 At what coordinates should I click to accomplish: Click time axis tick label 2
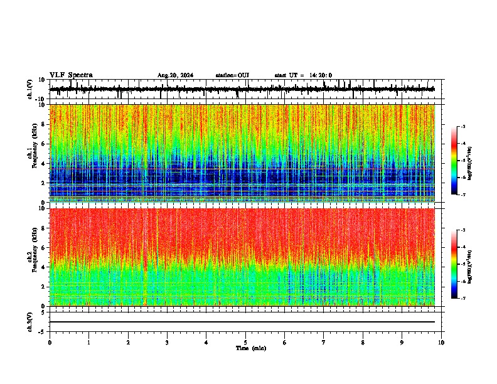click(x=128, y=343)
